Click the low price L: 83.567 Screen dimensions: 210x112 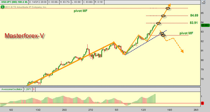click(76, 2)
